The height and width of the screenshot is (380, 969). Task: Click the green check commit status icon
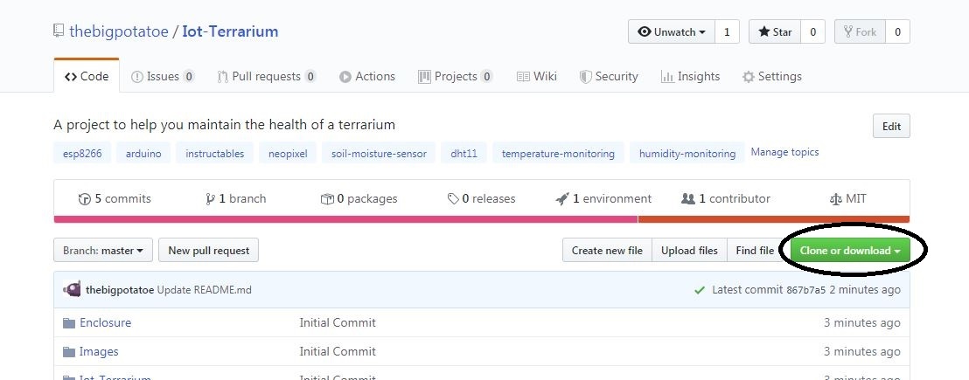(700, 290)
